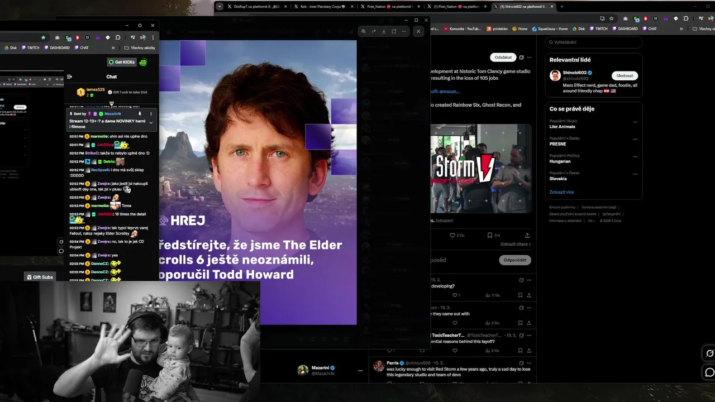This screenshot has width=715, height=402.
Task: Click the Odebírat subscribe button
Action: click(x=503, y=57)
